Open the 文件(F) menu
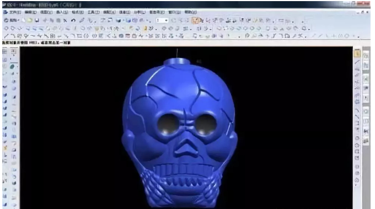Viewport: 375px width, 209px height. 15,12
